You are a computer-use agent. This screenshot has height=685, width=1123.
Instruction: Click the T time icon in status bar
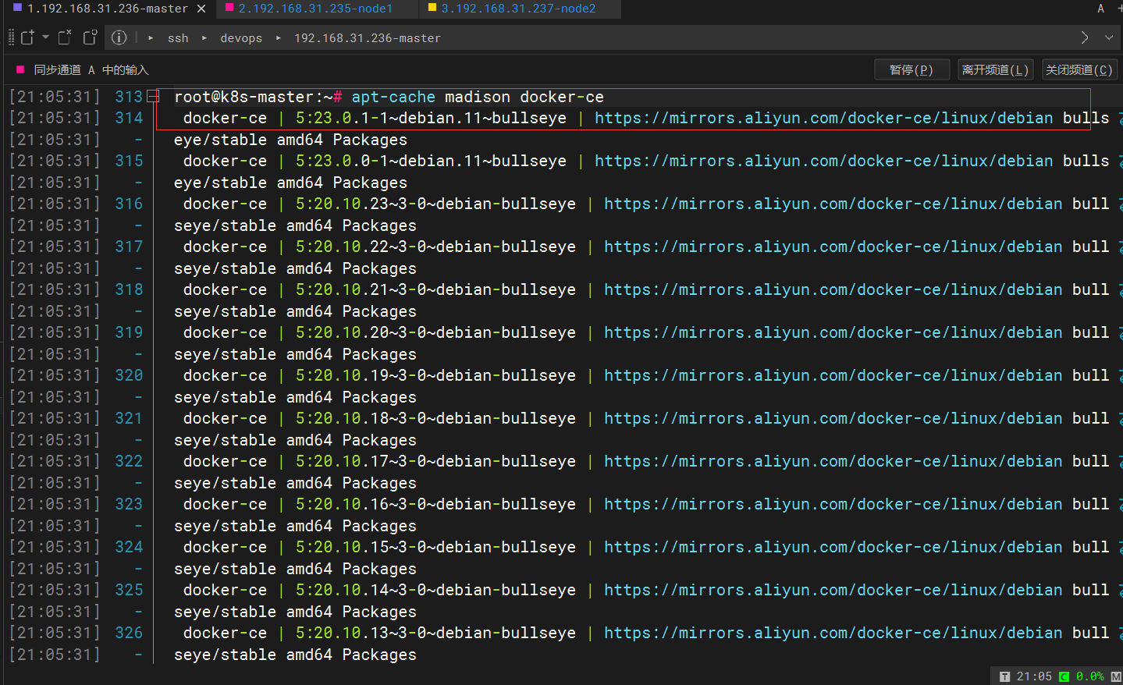pos(1004,676)
